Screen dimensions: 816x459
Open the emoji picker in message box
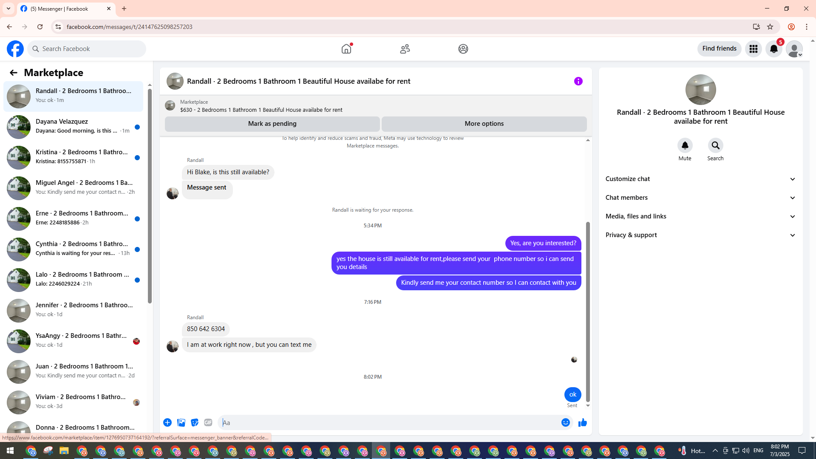(565, 422)
